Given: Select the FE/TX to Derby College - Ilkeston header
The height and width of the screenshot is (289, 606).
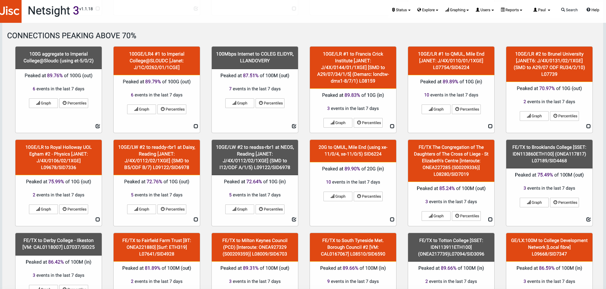Looking at the screenshot, I should (x=59, y=244).
